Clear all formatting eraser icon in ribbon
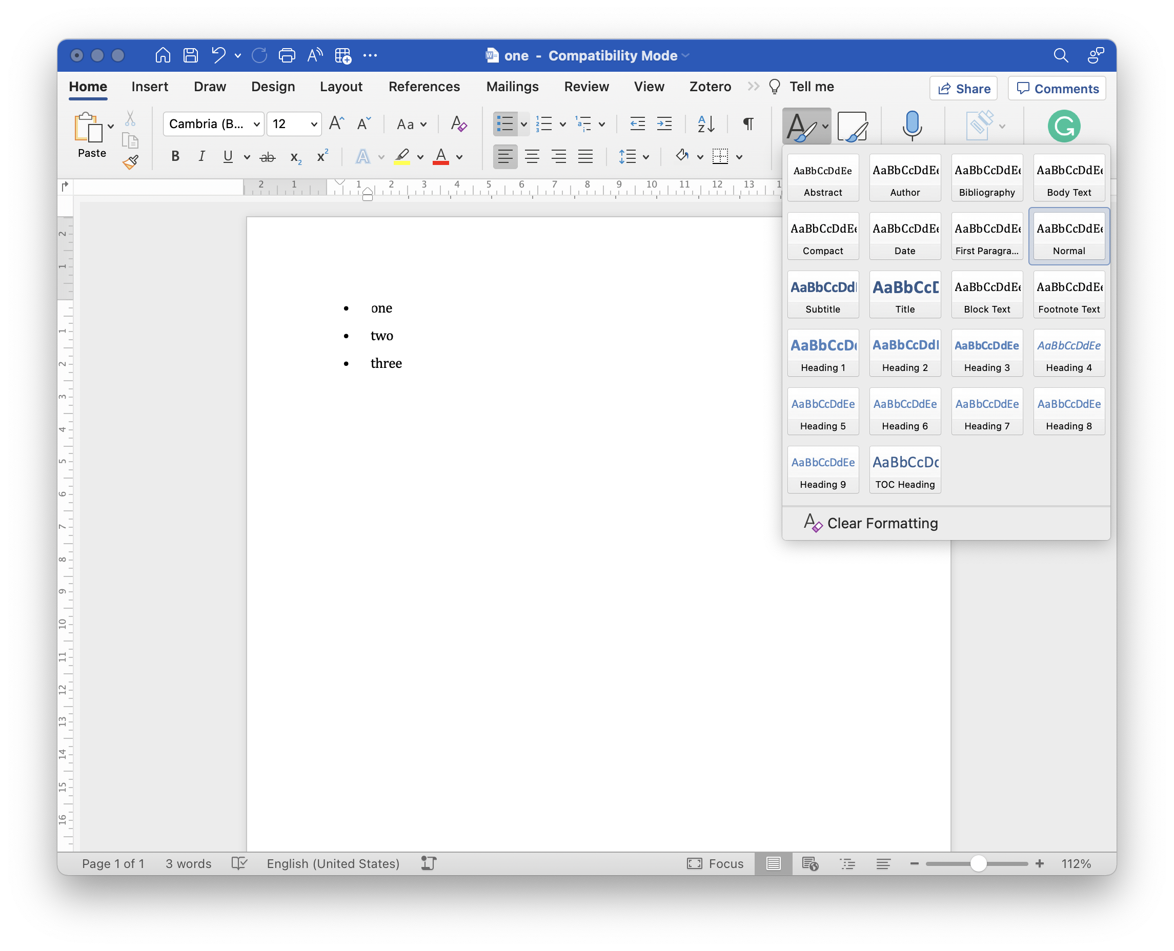The height and width of the screenshot is (951, 1174). (458, 124)
